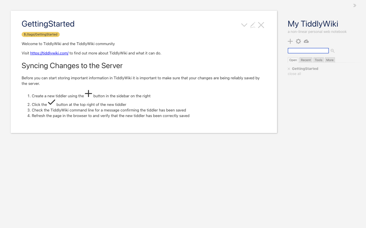Click subtitle 'a non-linear personal web notebook'
Screen dimensions: 366x228
coord(317,32)
